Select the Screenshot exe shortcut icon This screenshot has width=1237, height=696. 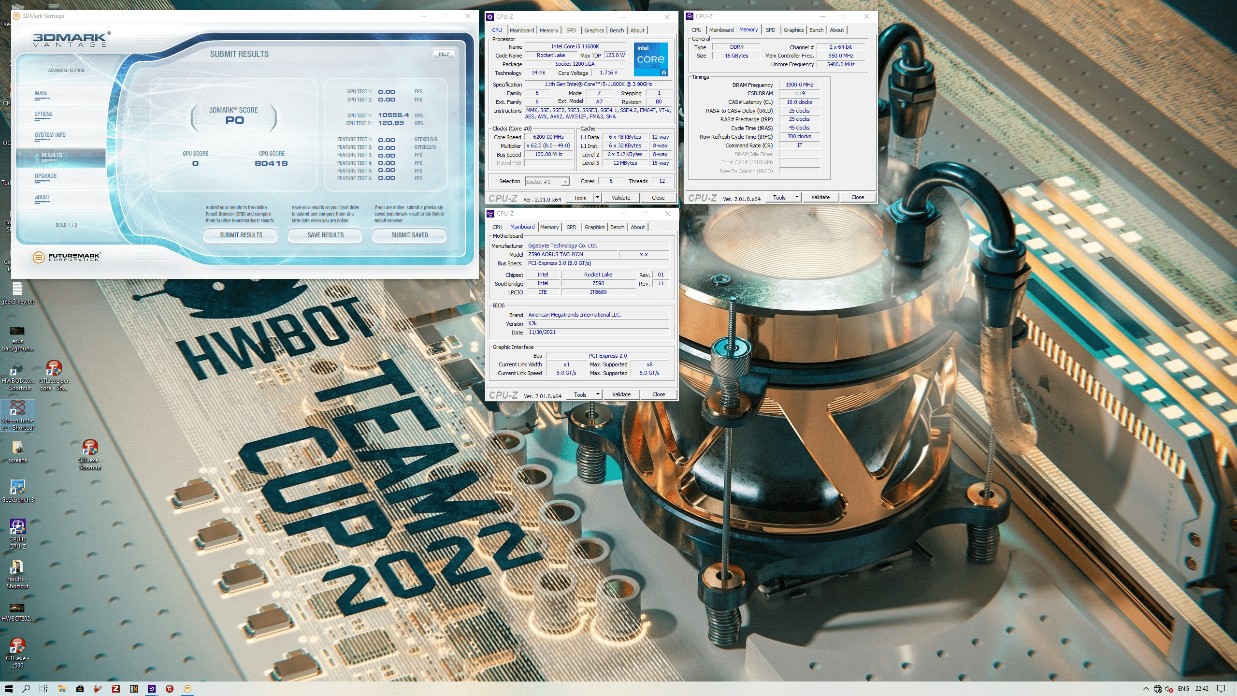point(17,415)
